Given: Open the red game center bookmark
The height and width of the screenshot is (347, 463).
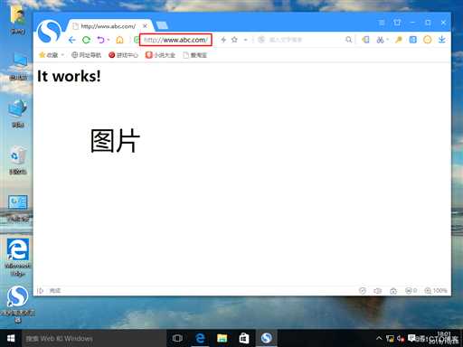Looking at the screenshot, I should [x=123, y=55].
